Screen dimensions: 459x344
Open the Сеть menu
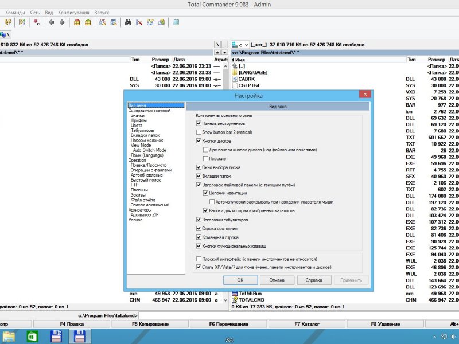pos(35,13)
